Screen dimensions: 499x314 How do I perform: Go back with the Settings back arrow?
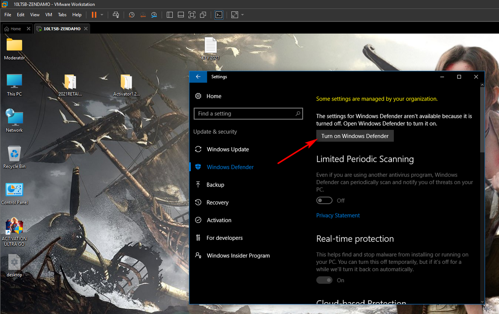click(x=198, y=77)
